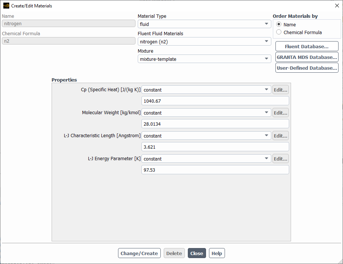Click the Material Type label
343x264 pixels.
point(152,16)
